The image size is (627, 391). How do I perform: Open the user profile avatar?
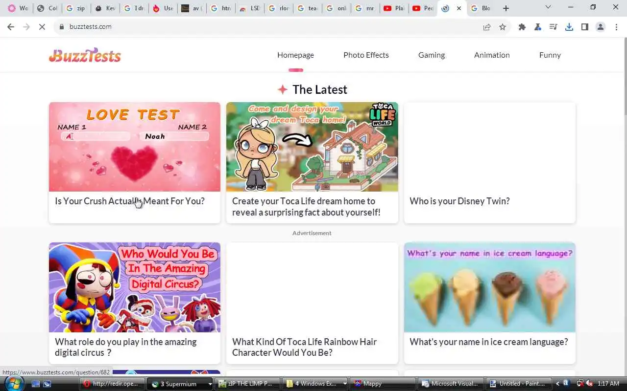tap(601, 27)
